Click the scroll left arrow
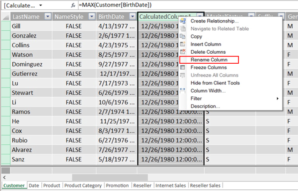The width and height of the screenshot is (298, 191). [x=4, y=177]
